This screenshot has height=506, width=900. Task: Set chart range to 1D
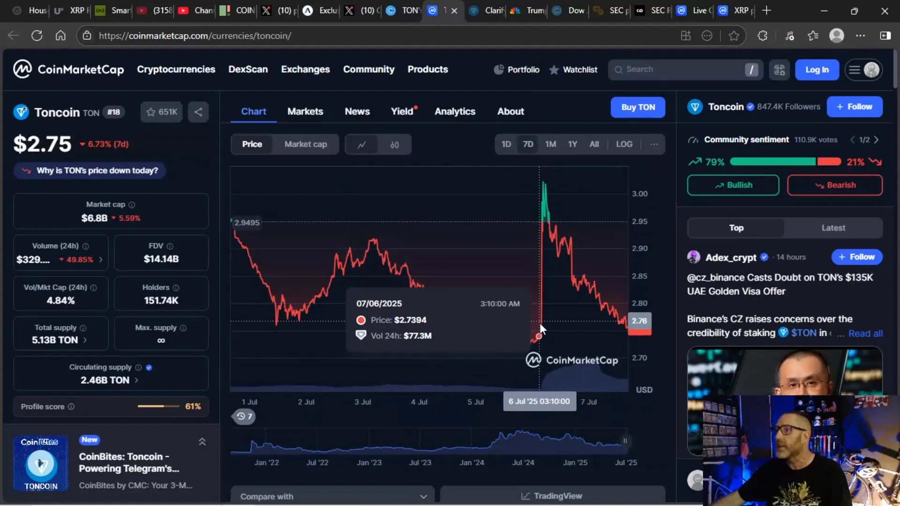506,144
